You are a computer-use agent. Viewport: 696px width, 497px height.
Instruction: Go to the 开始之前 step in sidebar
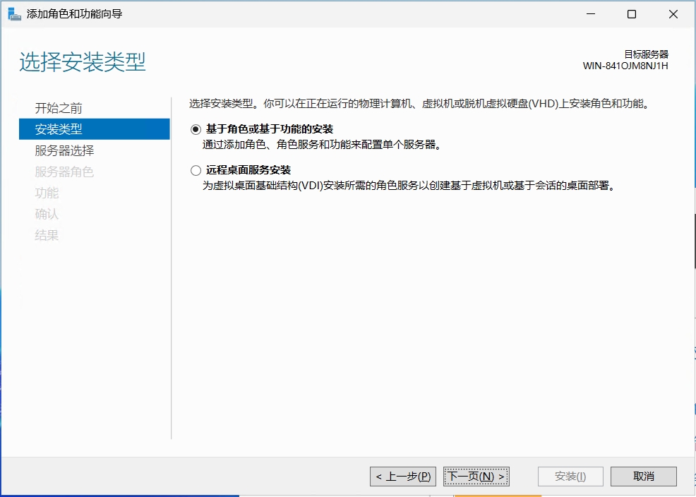(59, 108)
